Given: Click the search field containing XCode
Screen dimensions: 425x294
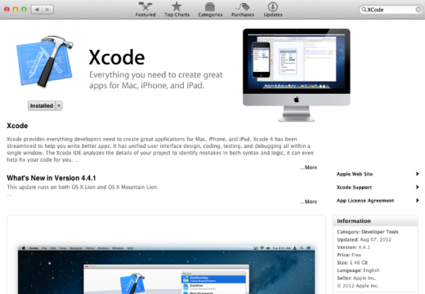Looking at the screenshot, I should coord(391,10).
